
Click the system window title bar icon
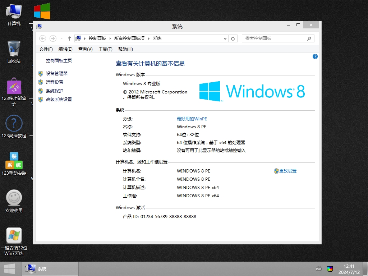pyautogui.click(x=39, y=26)
